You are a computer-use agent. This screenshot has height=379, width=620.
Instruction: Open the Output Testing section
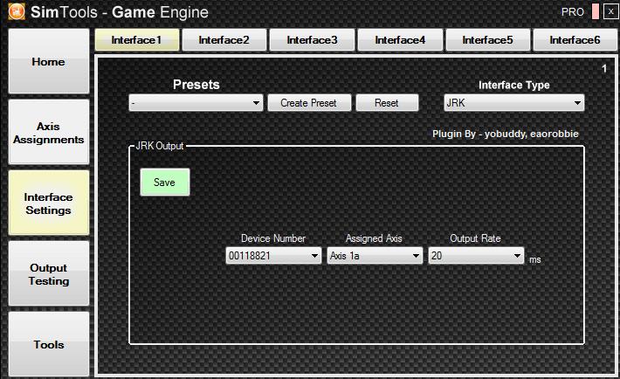(x=49, y=273)
